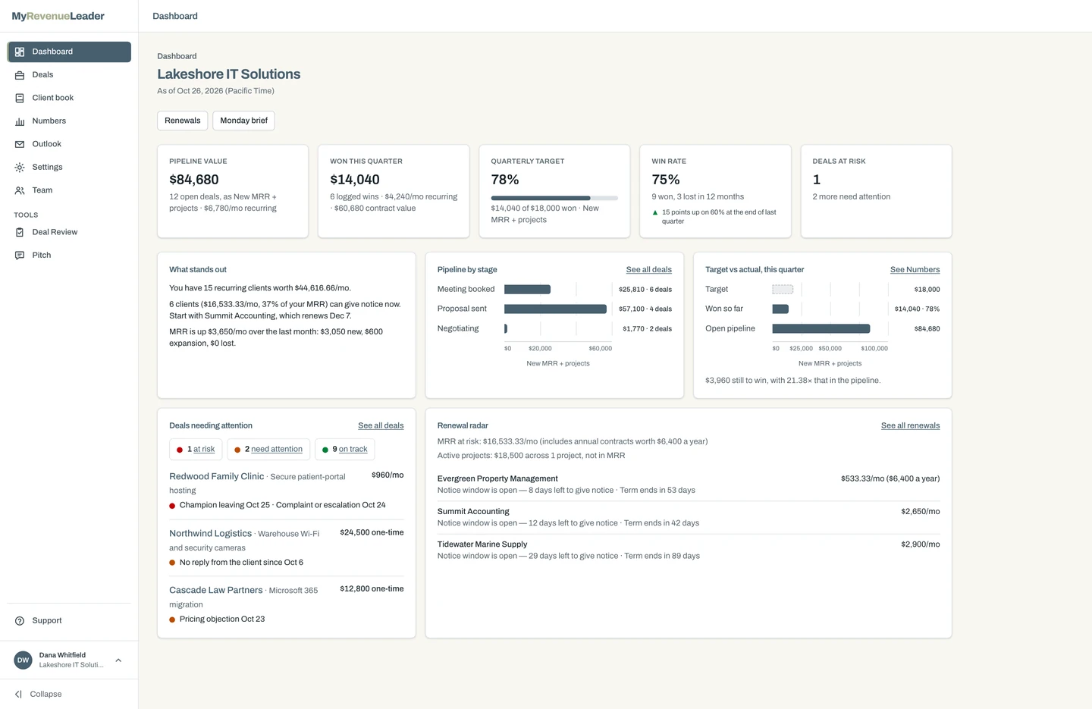
Task: Open the Monday brief button
Action: pos(243,121)
